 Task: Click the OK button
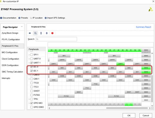tap(129, 116)
